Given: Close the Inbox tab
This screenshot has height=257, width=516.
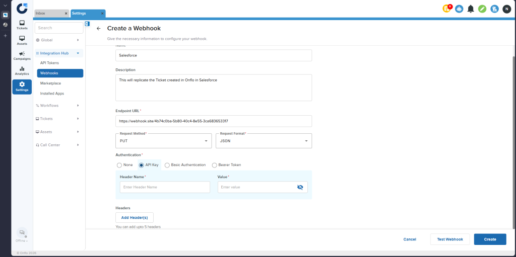Looking at the screenshot, I should pos(66,14).
